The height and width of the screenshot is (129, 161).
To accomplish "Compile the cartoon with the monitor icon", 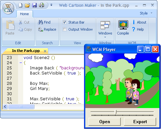I will (123, 25).
